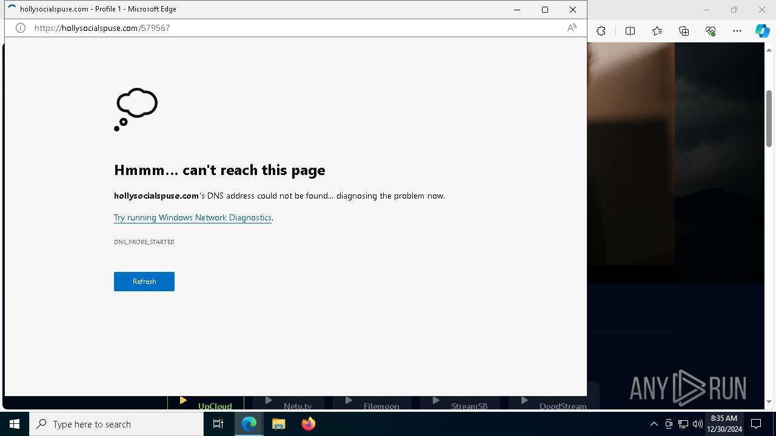Click the Refresh button on the error page
This screenshot has height=436, width=776.
pyautogui.click(x=144, y=282)
